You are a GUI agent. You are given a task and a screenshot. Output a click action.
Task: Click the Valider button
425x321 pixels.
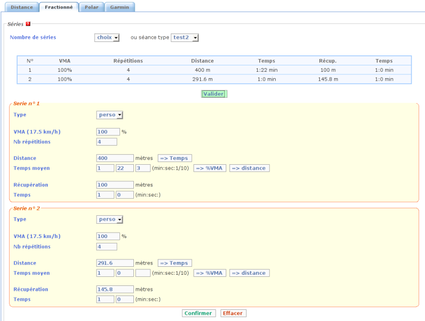pos(214,94)
